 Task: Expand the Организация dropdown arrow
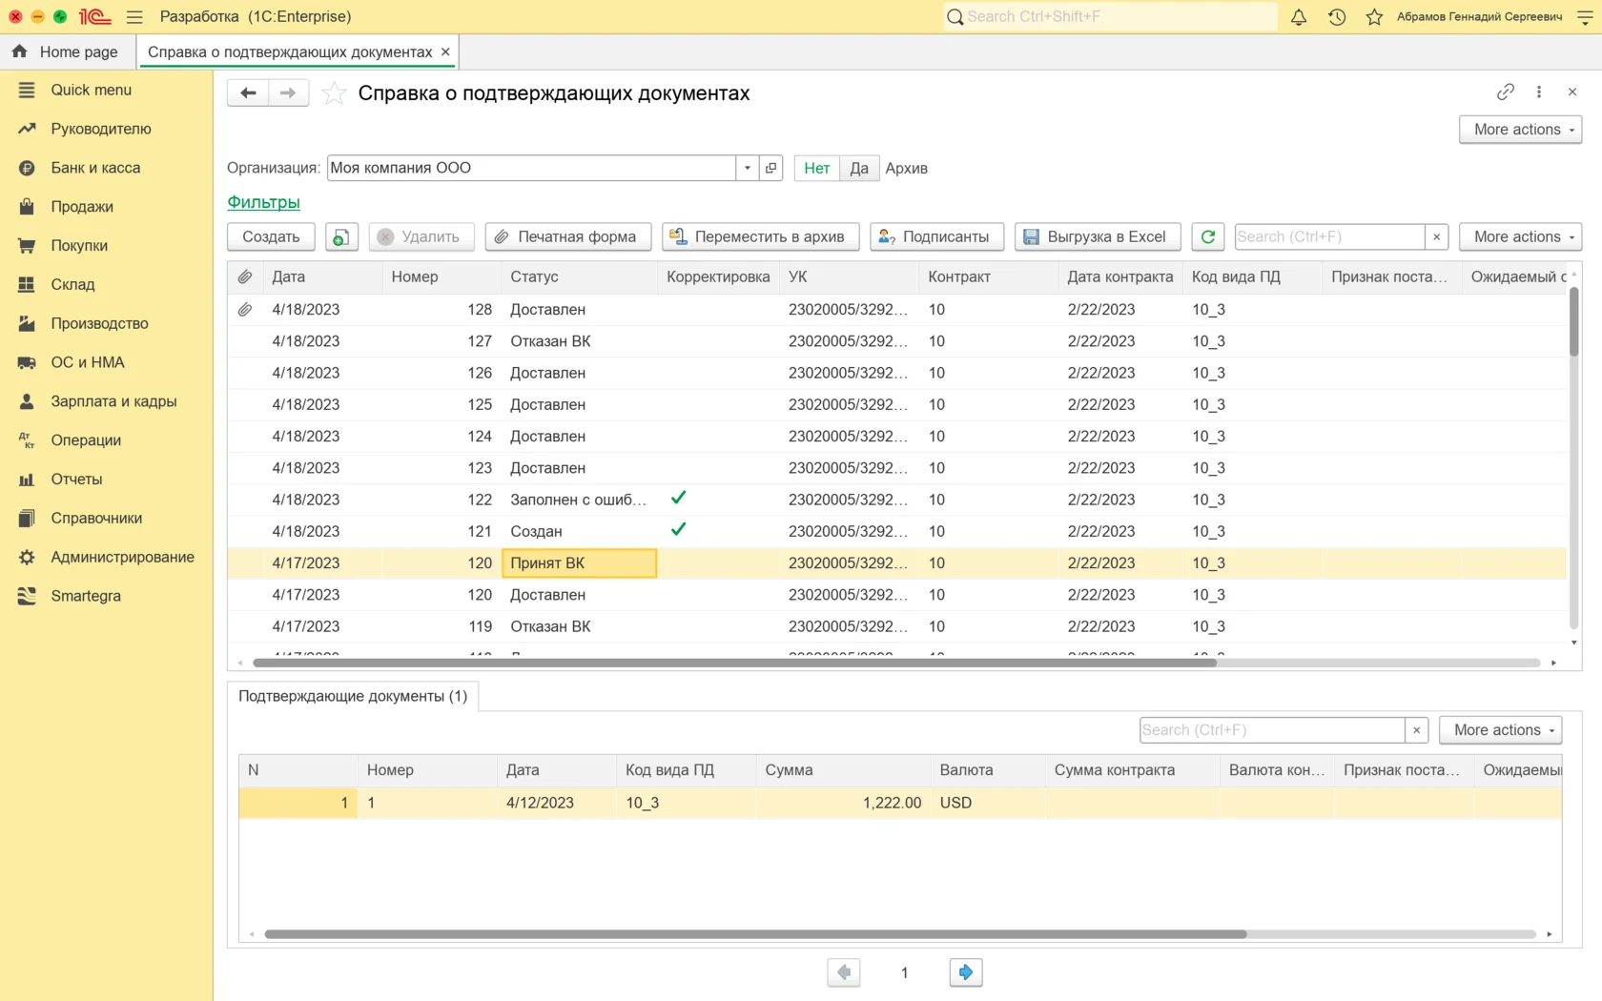pyautogui.click(x=748, y=168)
